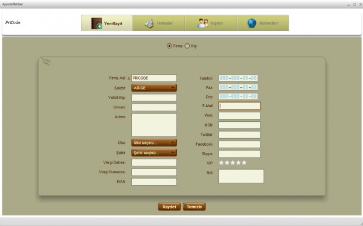
Task: Focus the Adres text area
Action: click(154, 125)
